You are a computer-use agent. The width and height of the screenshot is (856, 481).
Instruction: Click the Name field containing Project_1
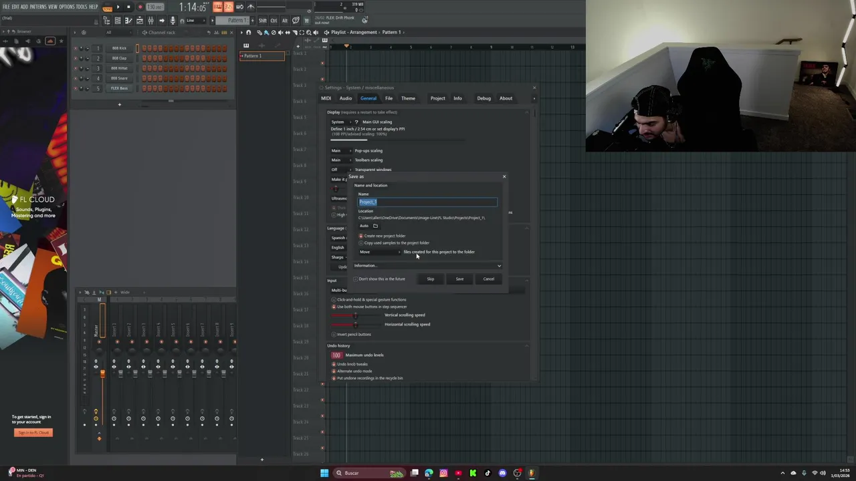427,202
